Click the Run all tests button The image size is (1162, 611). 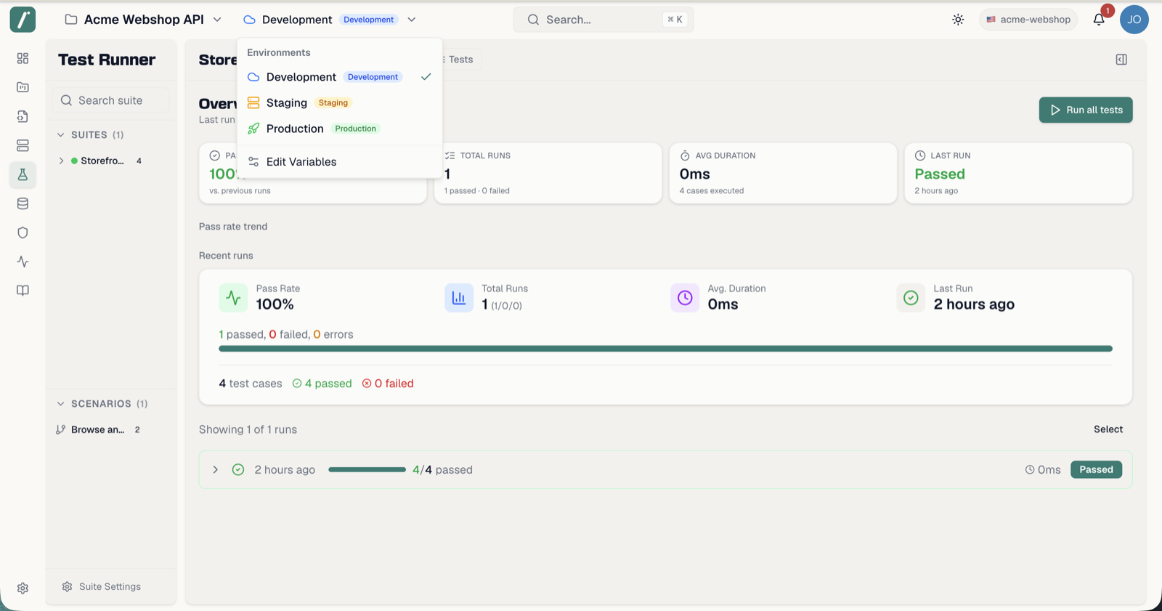pos(1086,110)
